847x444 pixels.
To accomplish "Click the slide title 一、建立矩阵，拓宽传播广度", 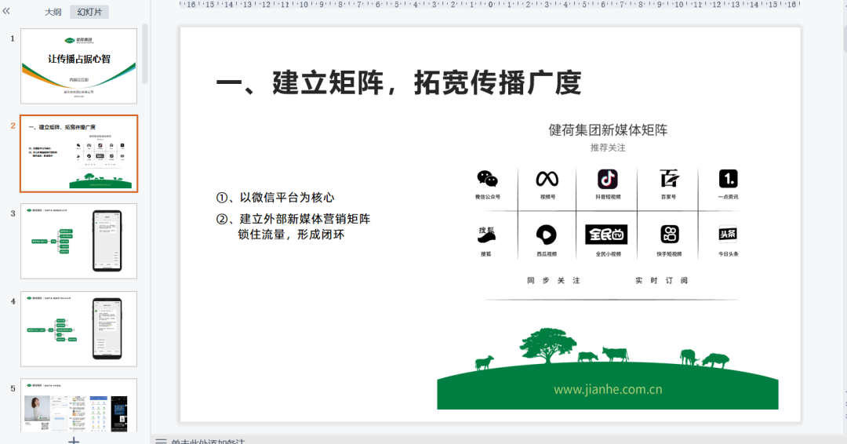I will tap(398, 83).
